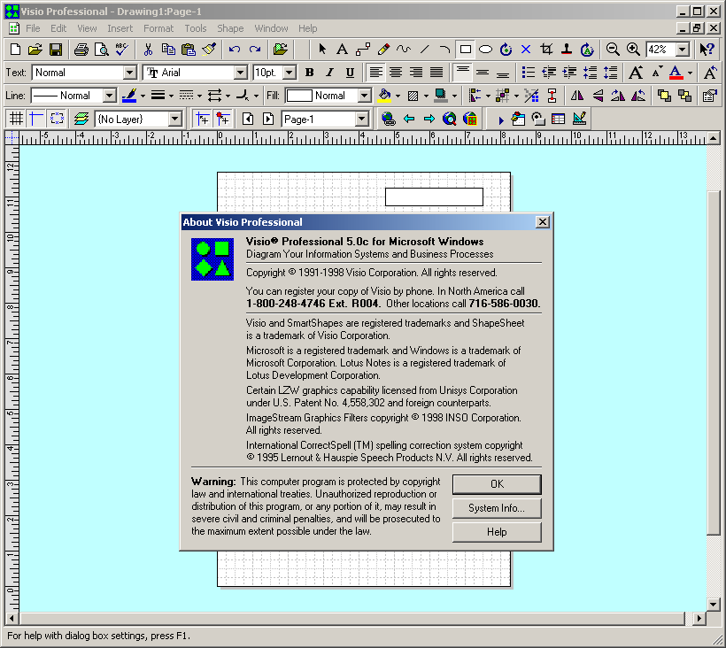Zoom out with the minus magnifier
Screen dimensions: 726x648
[x=613, y=50]
